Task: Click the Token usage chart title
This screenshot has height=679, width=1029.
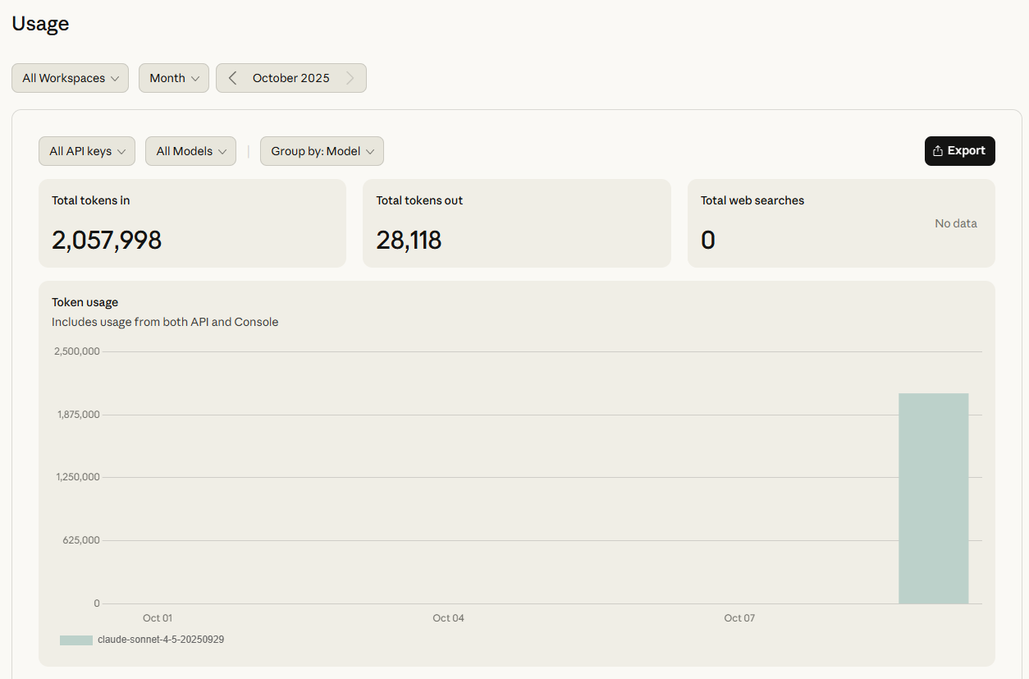Action: 85,302
